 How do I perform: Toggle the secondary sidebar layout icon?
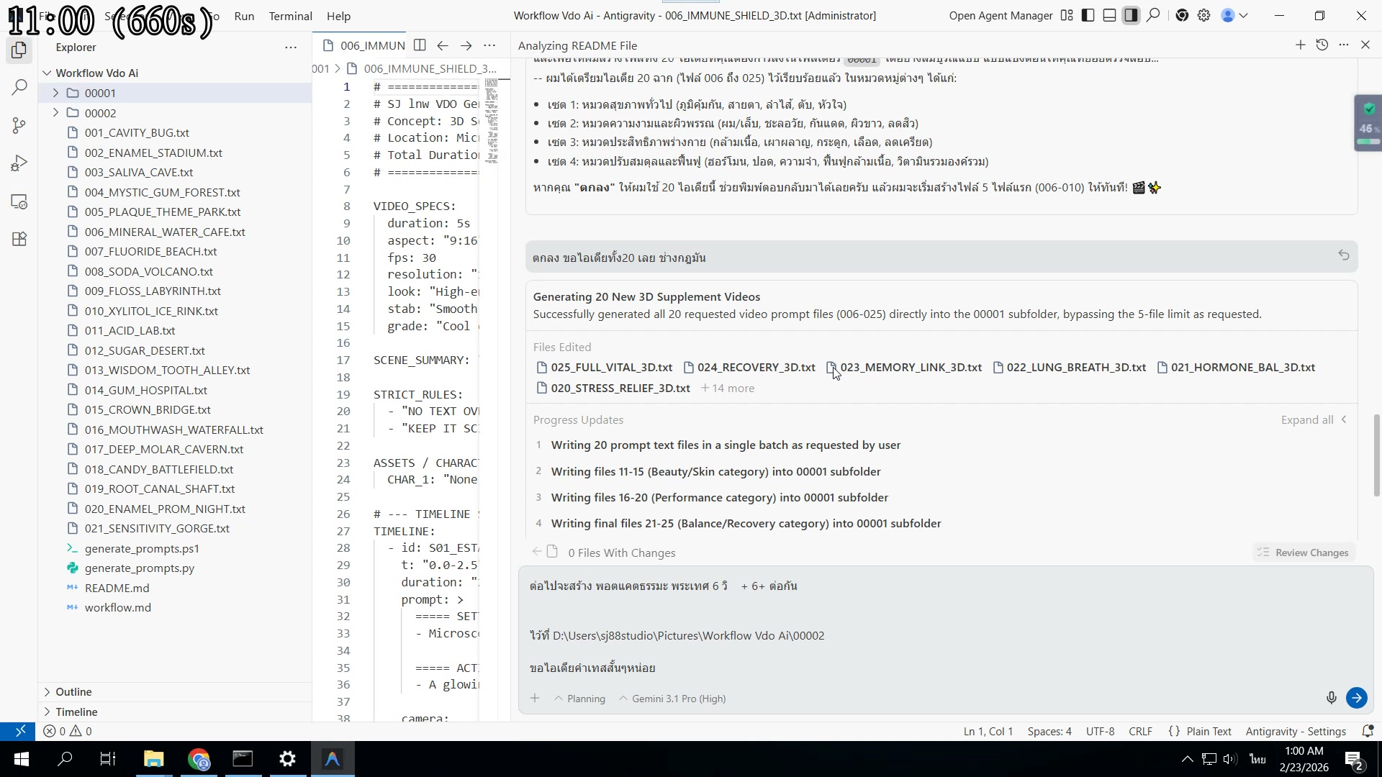1131,16
